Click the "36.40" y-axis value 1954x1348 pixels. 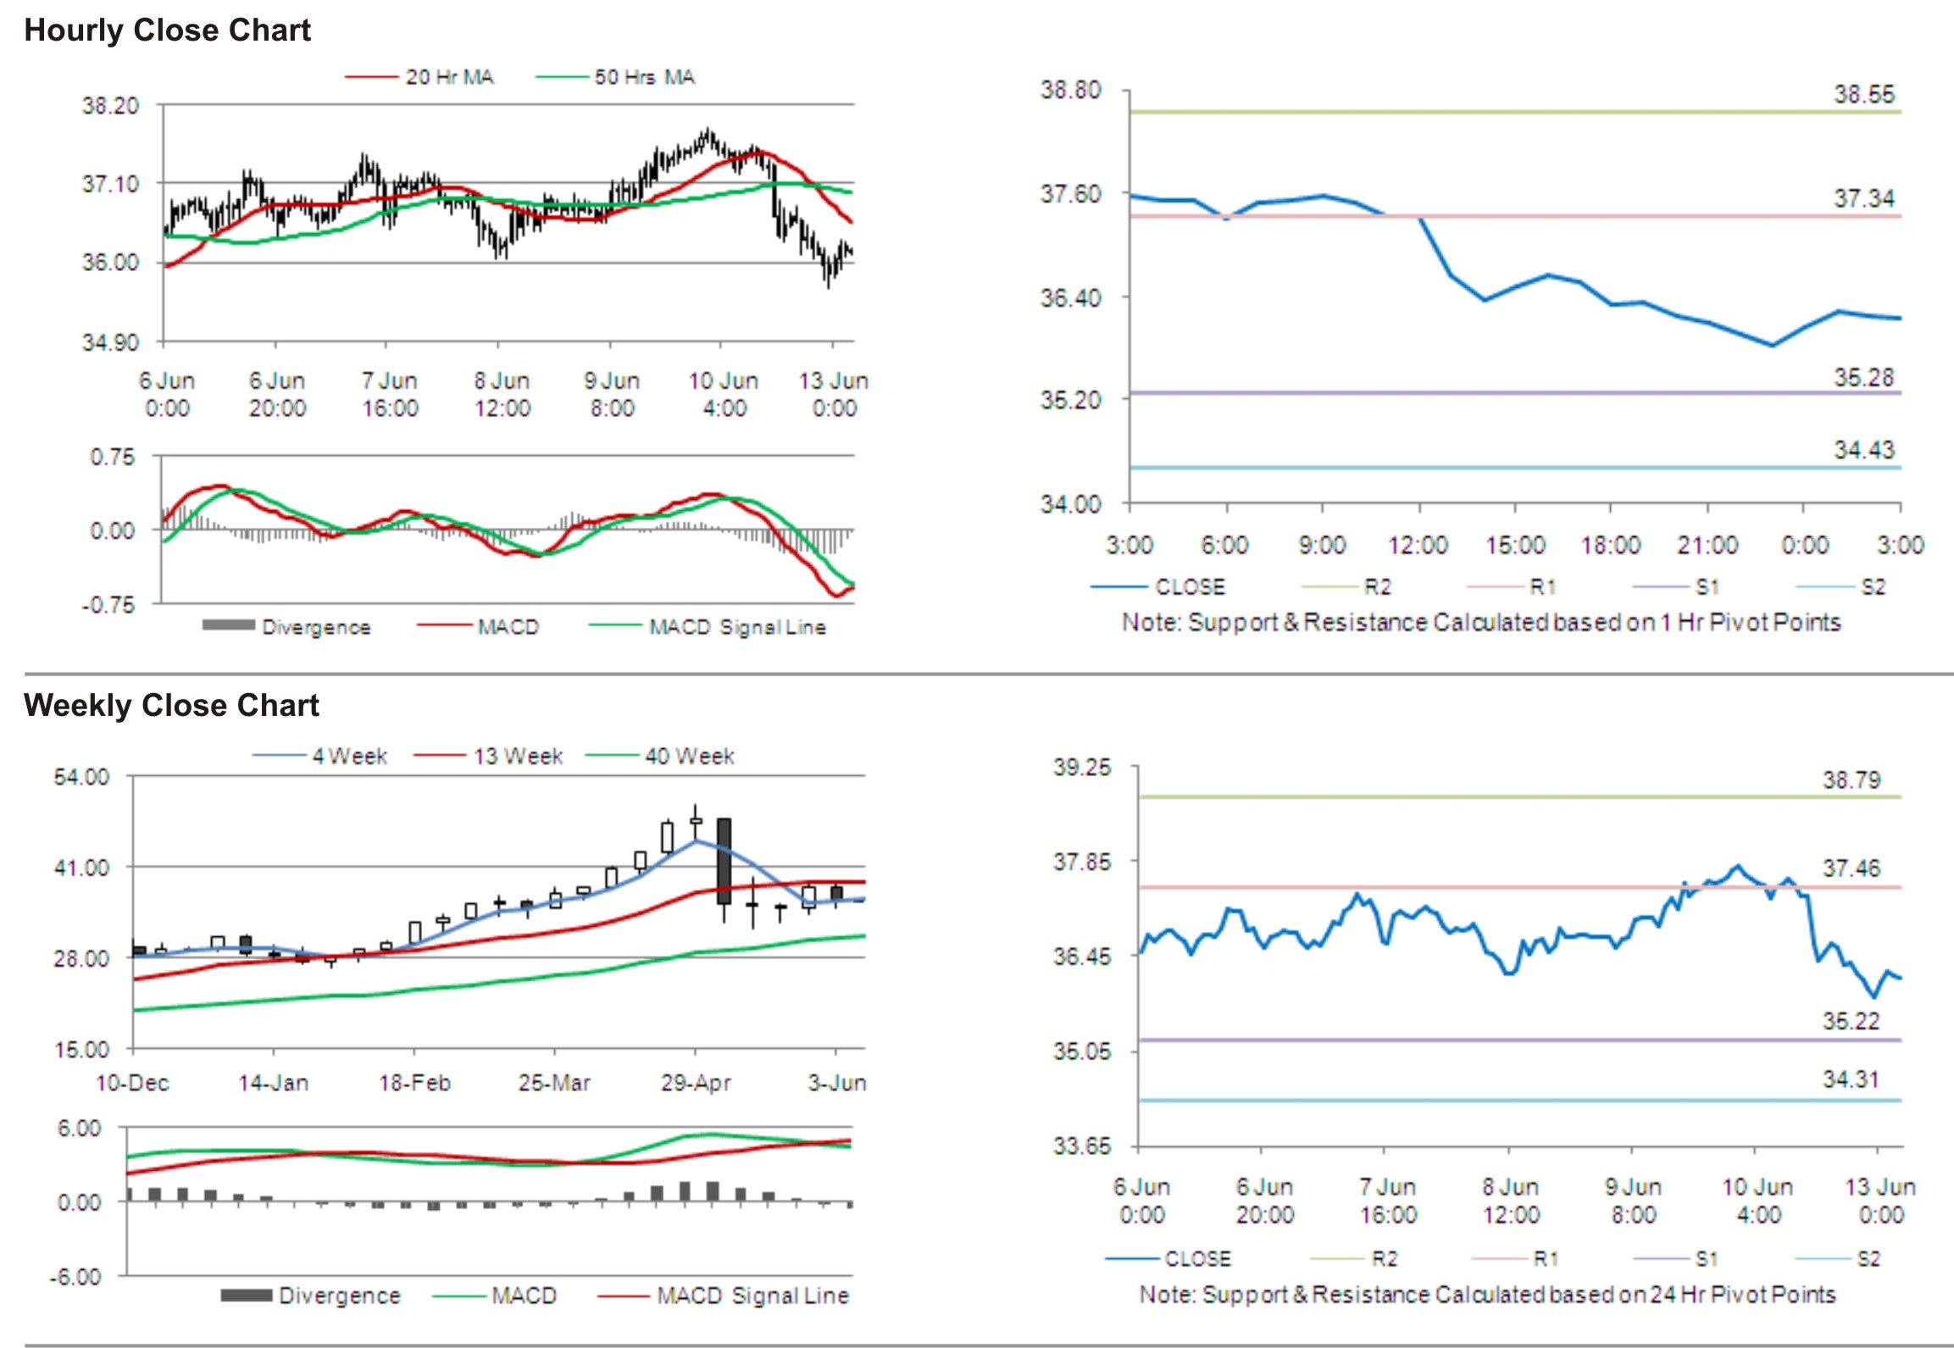[1071, 297]
